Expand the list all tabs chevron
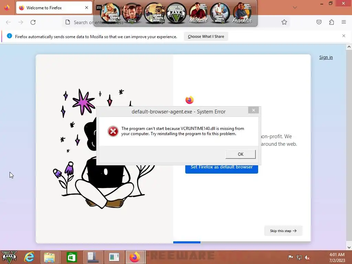This screenshot has height=264, width=352. pyautogui.click(x=295, y=8)
